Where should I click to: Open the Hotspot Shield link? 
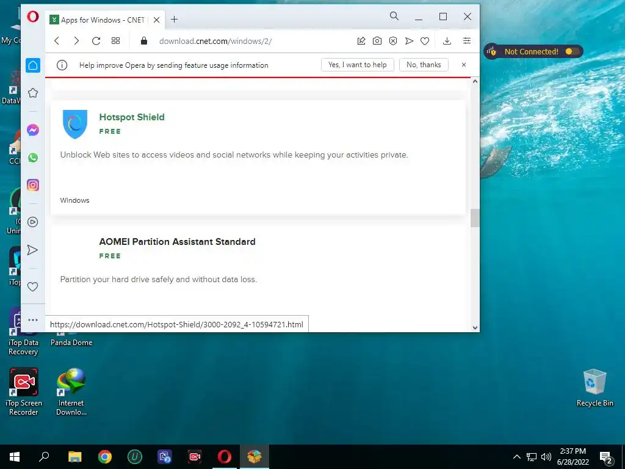132,117
